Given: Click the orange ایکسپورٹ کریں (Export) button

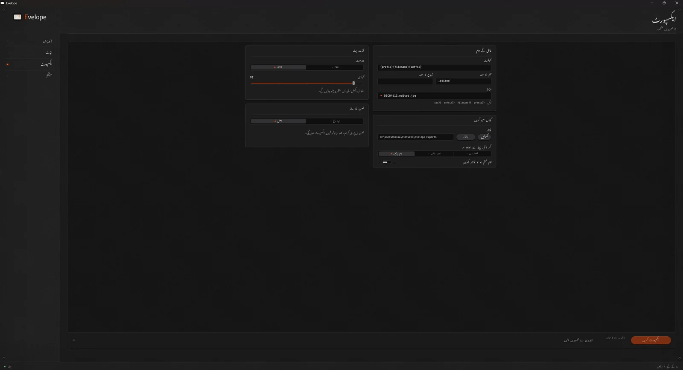Looking at the screenshot, I should point(651,340).
